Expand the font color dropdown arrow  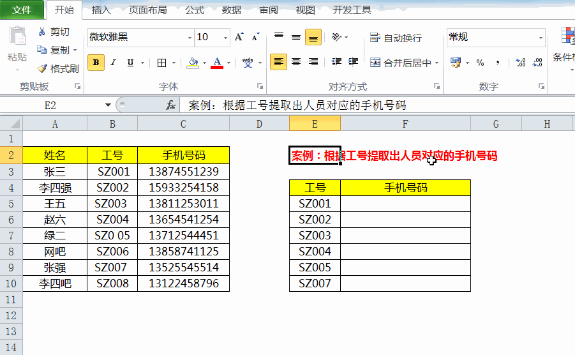pyautogui.click(x=229, y=63)
